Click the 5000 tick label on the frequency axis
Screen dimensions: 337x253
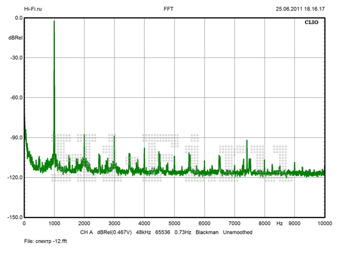coord(174,224)
